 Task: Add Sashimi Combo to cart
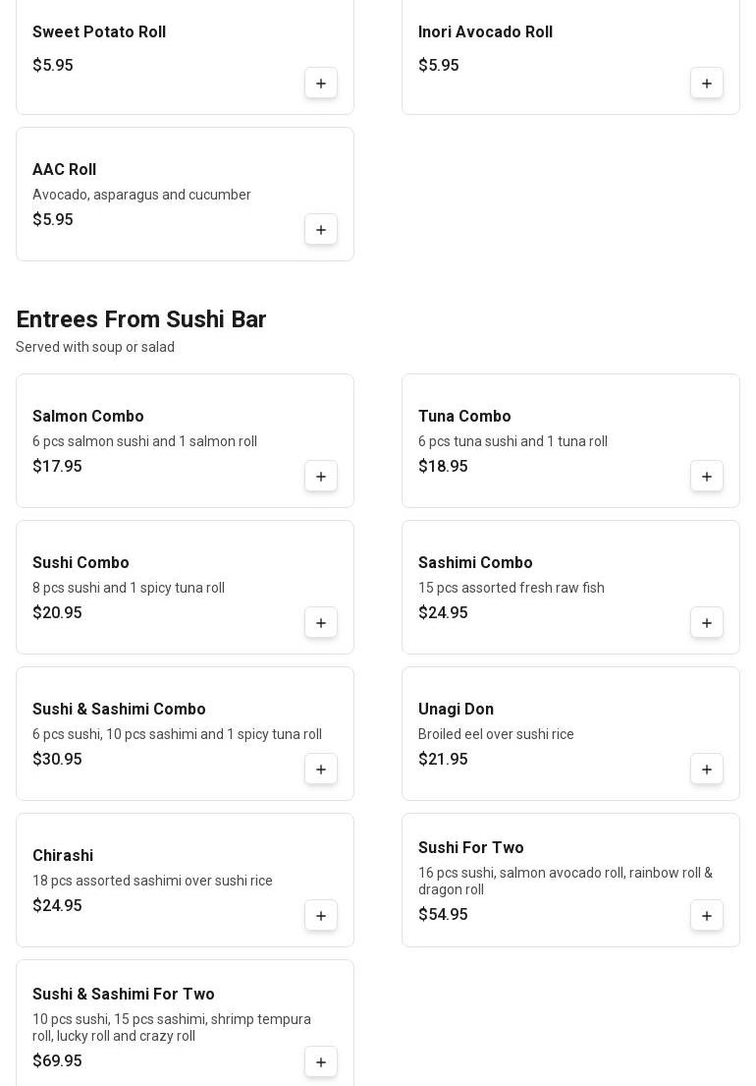coord(707,623)
